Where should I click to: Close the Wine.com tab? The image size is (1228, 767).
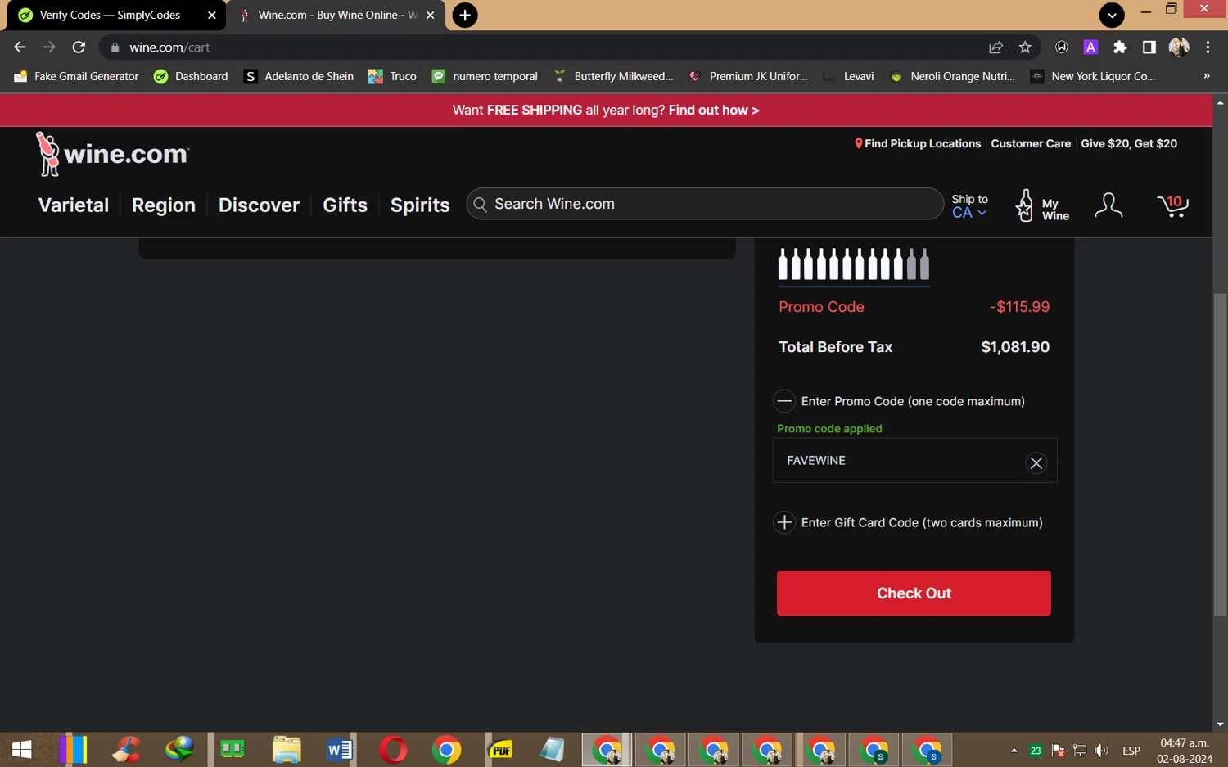[431, 15]
